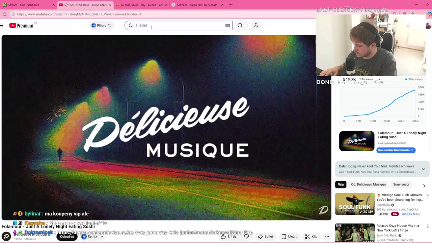
Task: Close the Seznam tab
Action: 222,5
